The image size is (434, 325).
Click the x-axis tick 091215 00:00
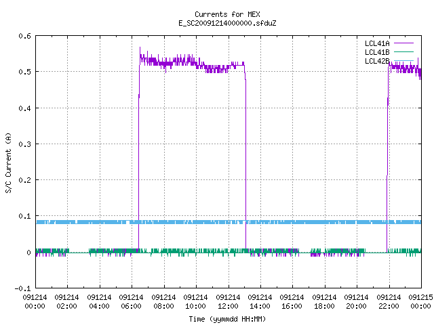click(x=420, y=302)
